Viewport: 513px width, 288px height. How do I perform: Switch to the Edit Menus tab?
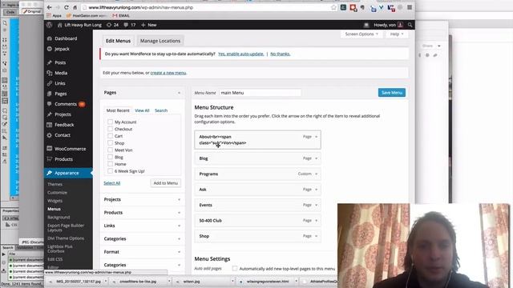coord(118,41)
